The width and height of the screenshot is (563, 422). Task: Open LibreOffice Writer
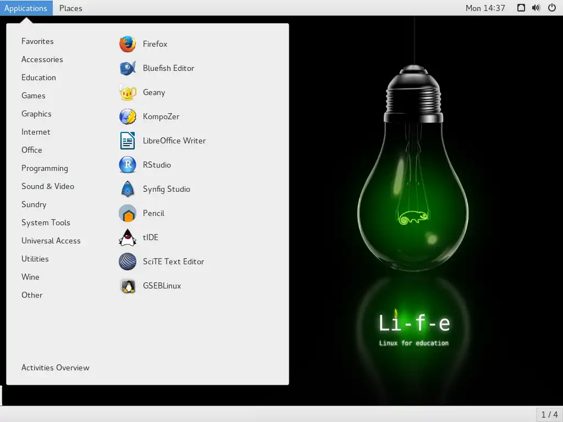click(x=173, y=141)
